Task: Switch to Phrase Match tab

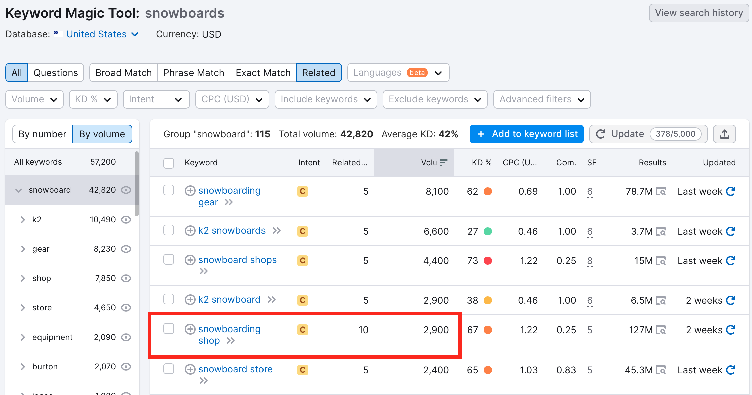Action: coord(194,73)
